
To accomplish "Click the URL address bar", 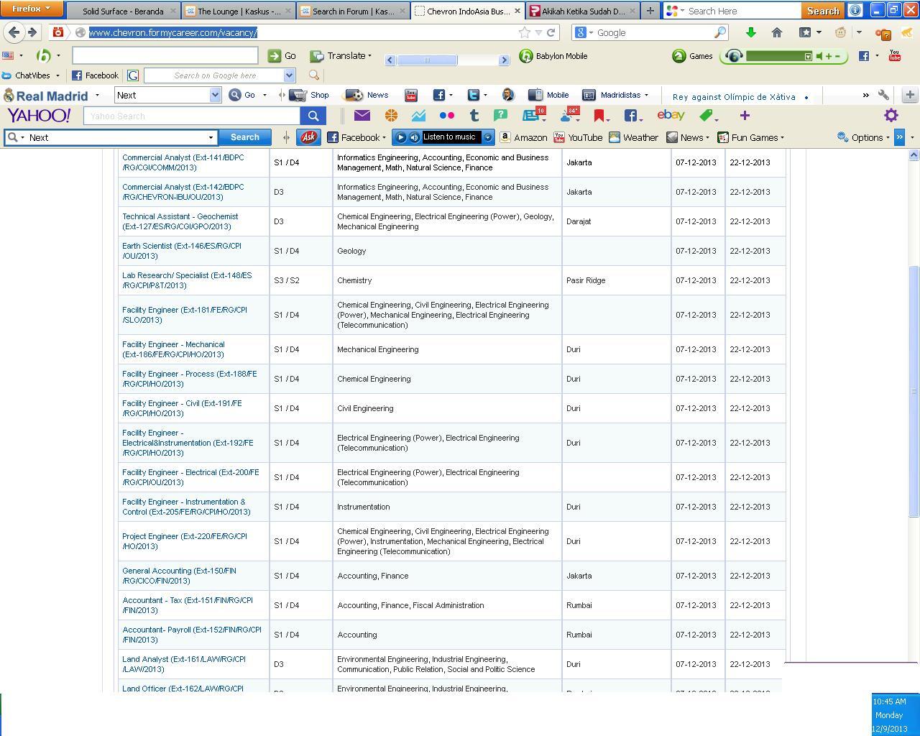I will tap(302, 32).
